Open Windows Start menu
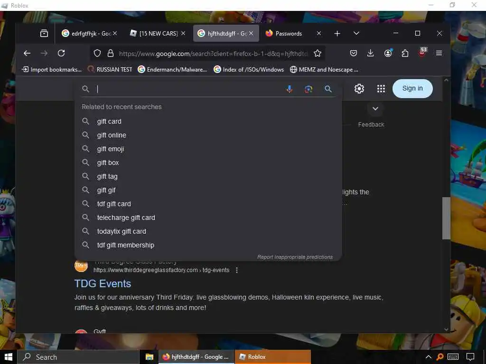 tap(9, 357)
